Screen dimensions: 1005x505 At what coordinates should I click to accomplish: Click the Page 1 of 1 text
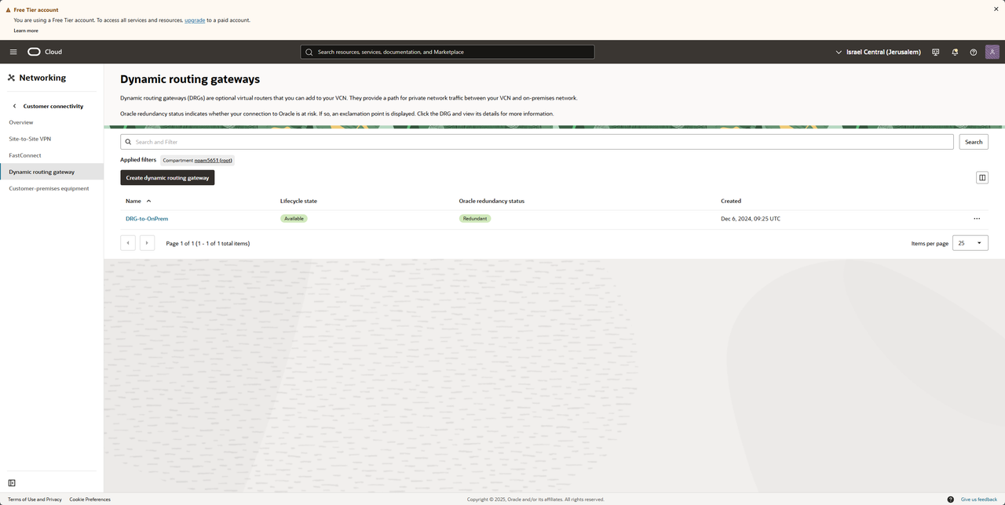pos(208,243)
